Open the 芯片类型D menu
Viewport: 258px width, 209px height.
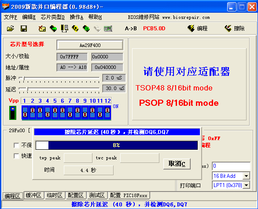coord(53,17)
